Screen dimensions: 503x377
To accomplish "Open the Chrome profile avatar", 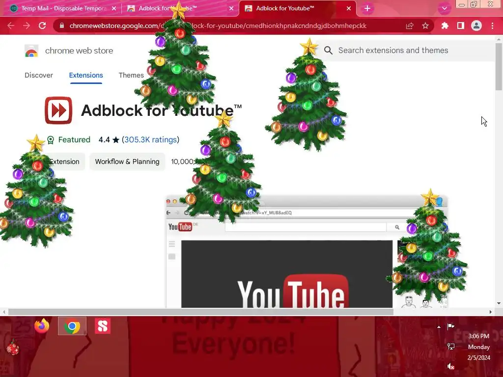I will click(476, 26).
